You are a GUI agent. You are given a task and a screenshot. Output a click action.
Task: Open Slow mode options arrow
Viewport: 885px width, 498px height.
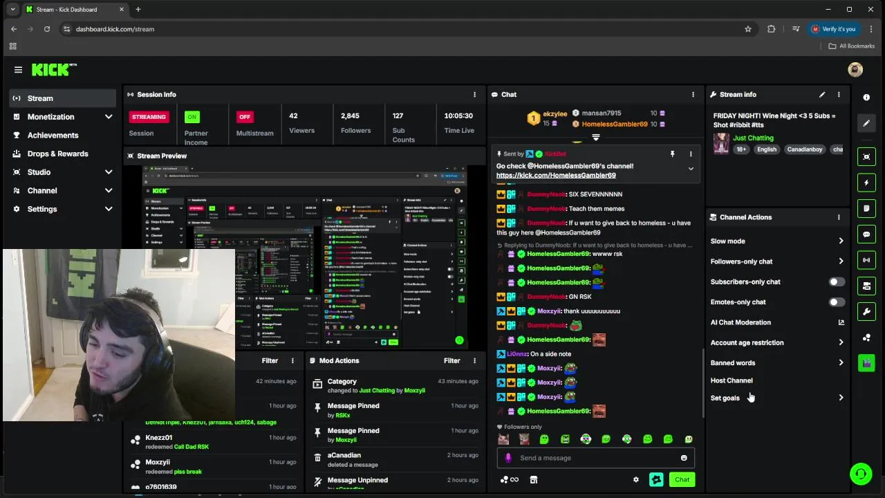pyautogui.click(x=841, y=241)
